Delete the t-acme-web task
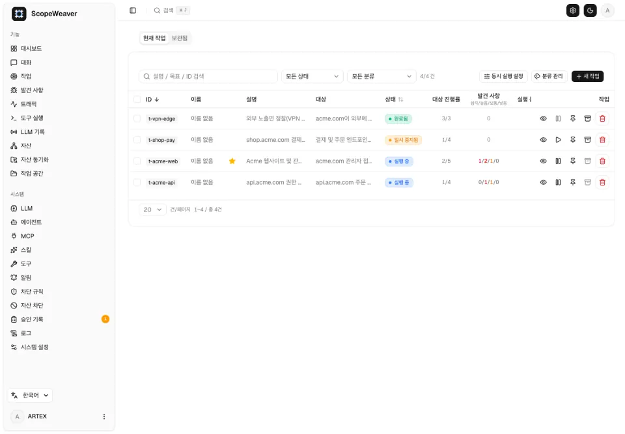The width and height of the screenshot is (625, 434). (602, 161)
